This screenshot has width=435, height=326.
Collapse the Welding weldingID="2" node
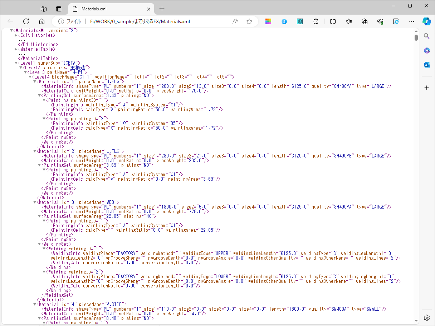[x=44, y=272]
